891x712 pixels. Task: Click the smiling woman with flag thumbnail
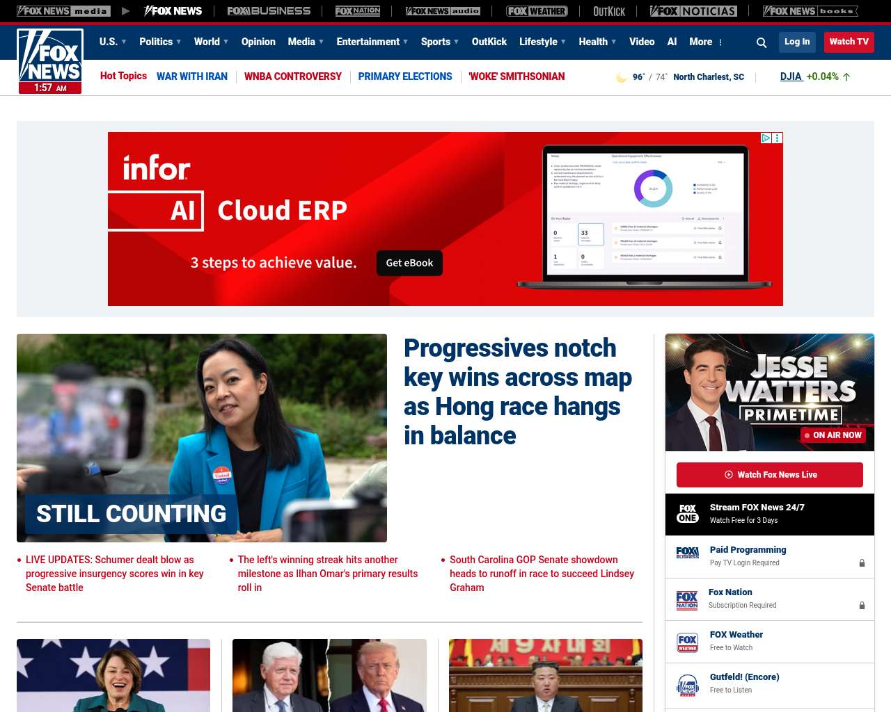(x=113, y=675)
